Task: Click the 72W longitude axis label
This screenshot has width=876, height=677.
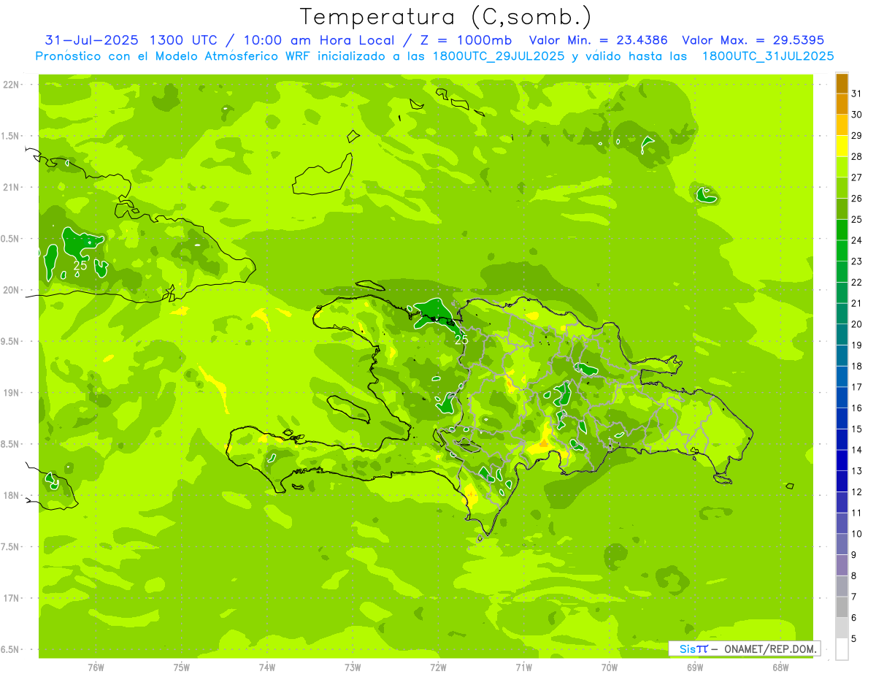Action: (438, 668)
